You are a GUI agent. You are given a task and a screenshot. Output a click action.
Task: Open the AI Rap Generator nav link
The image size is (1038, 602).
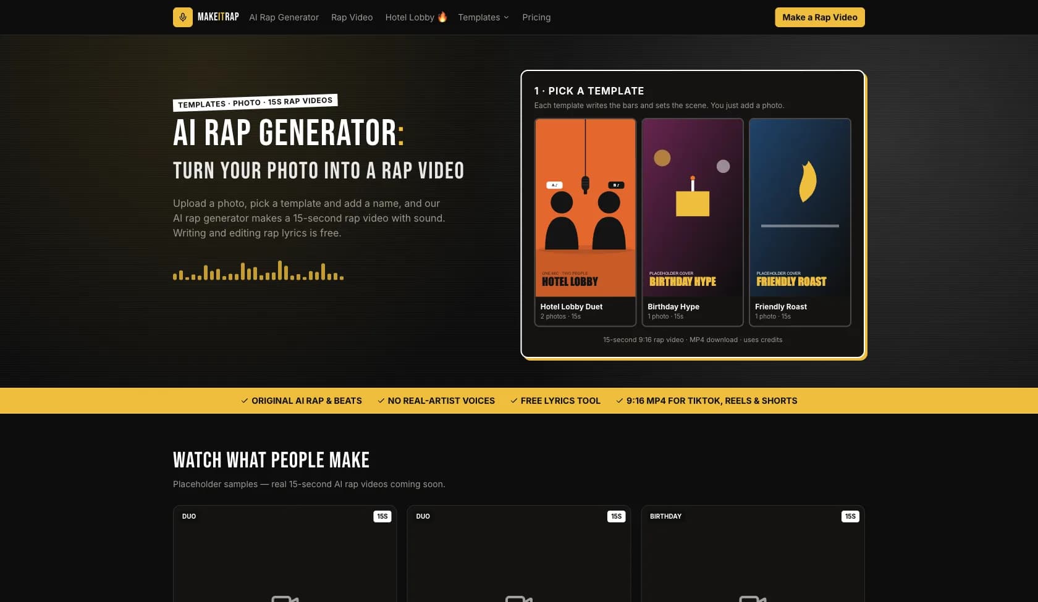click(284, 17)
